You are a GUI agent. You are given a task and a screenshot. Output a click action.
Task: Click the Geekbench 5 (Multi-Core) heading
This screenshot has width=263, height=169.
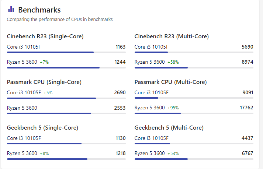[x=169, y=128]
